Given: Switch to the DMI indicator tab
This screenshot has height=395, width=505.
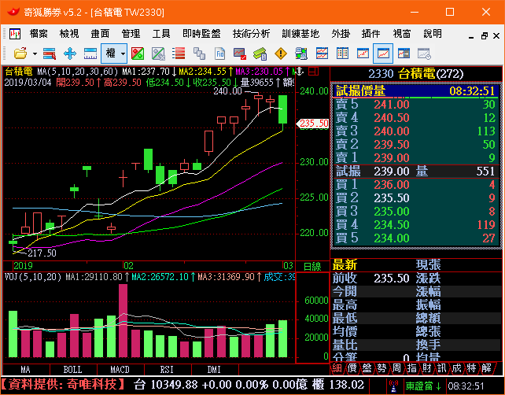Looking at the screenshot, I should click(215, 369).
